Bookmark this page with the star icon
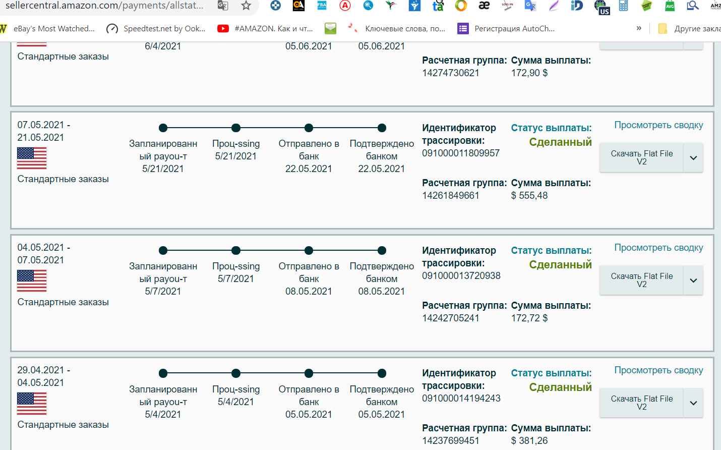721x450 pixels. [x=246, y=6]
